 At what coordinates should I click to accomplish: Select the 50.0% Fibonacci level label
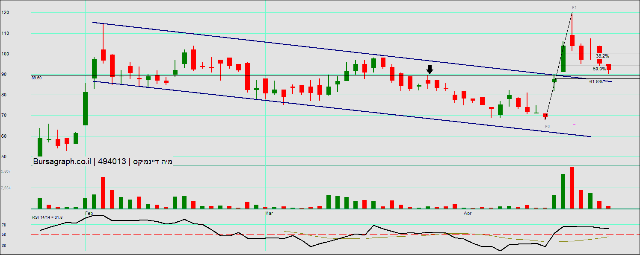click(599, 69)
